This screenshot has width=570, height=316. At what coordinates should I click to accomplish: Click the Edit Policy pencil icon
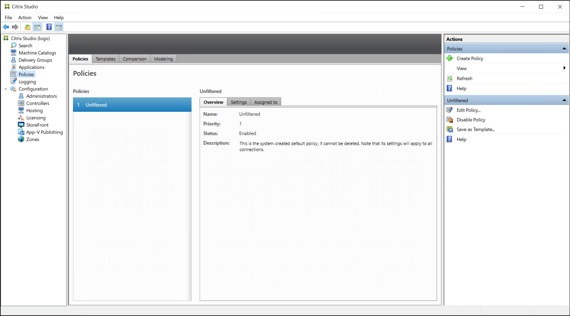click(450, 110)
